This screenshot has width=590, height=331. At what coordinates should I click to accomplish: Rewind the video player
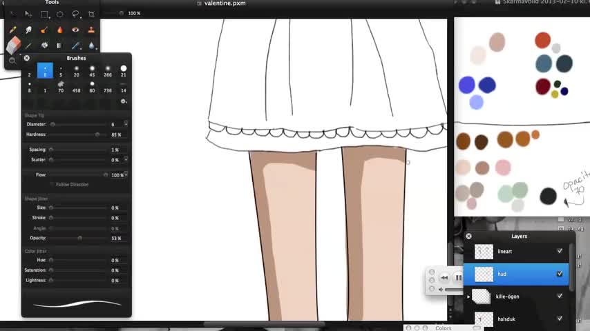pyautogui.click(x=444, y=278)
